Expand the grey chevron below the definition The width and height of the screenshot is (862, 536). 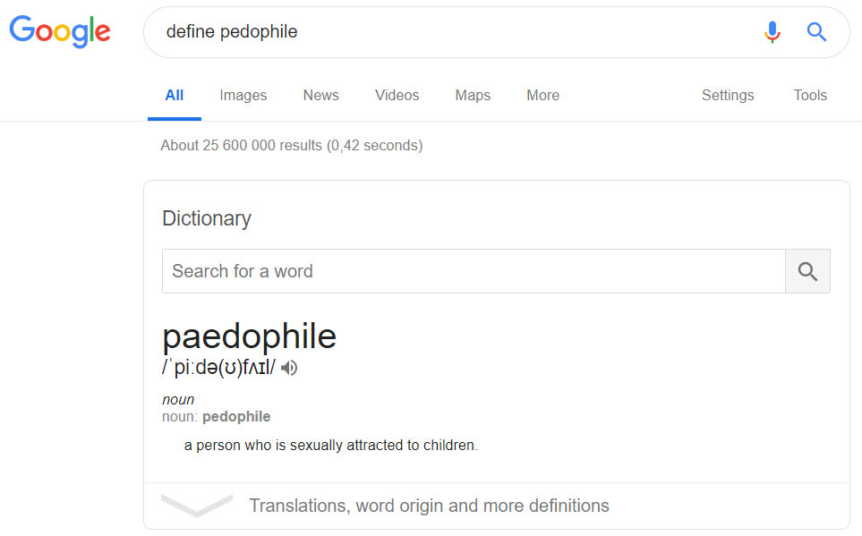[x=197, y=506]
